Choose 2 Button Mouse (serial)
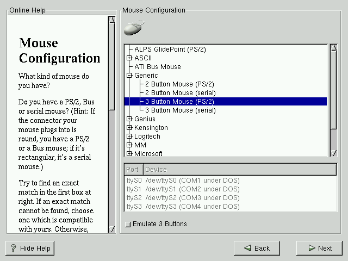This screenshot has height=261, width=348. 179,93
